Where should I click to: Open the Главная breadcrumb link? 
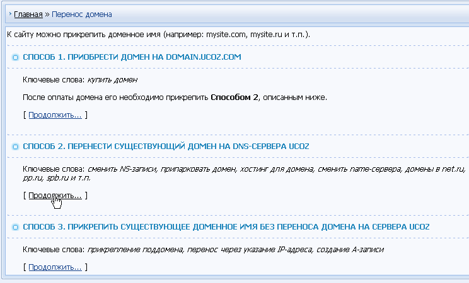click(x=28, y=14)
